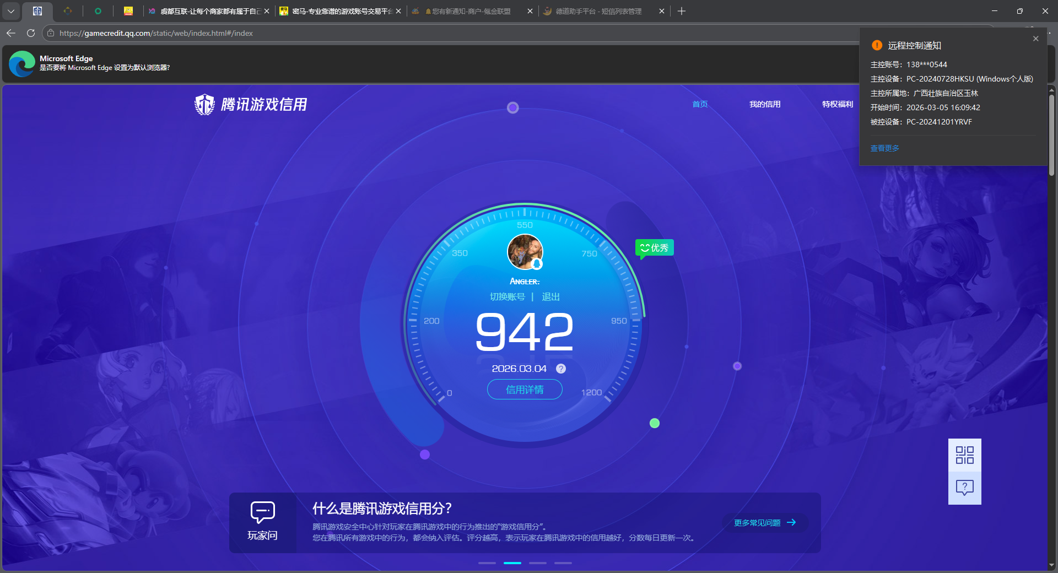
Task: Select the third carousel dot indicator
Action: (x=537, y=563)
